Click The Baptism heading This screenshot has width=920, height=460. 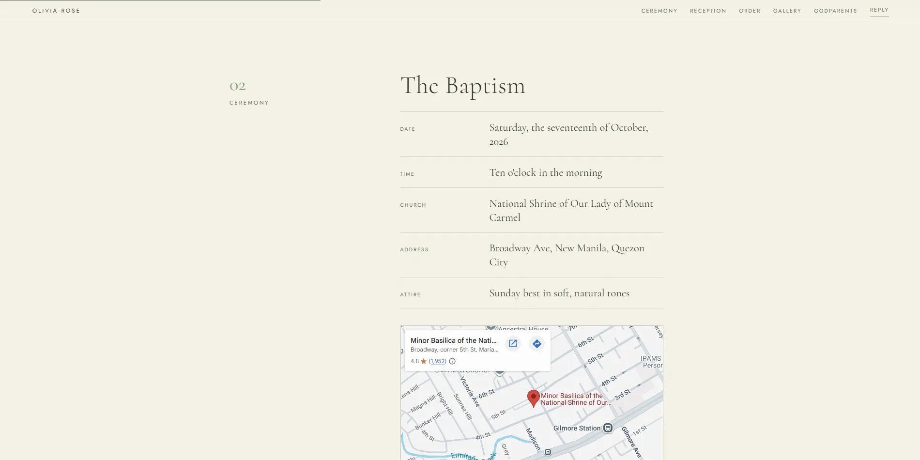click(x=462, y=86)
